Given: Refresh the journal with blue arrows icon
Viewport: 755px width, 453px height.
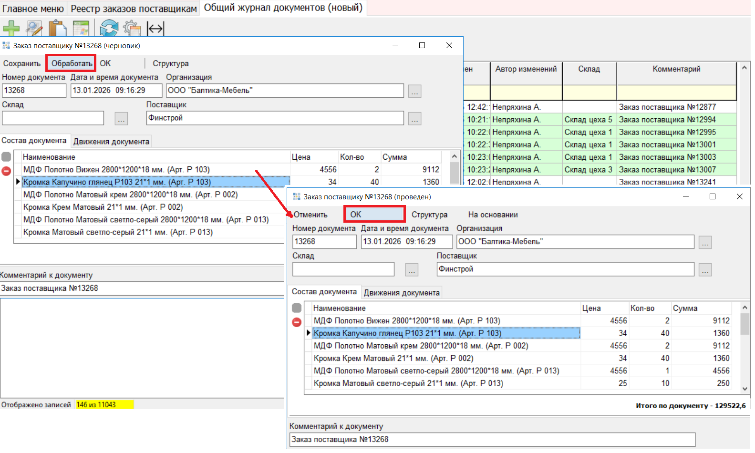Looking at the screenshot, I should (x=109, y=29).
